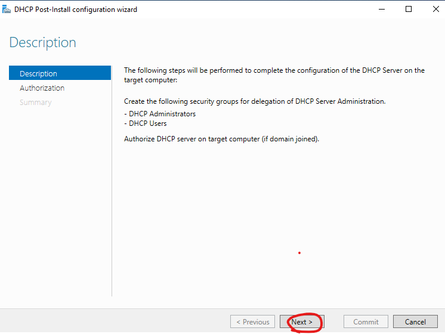Select the Description step in sidebar
The height and width of the screenshot is (334, 445).
pos(60,73)
